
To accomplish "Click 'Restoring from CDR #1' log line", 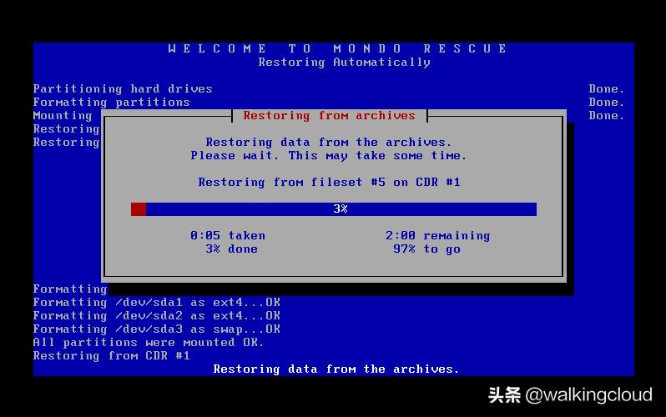I will pos(111,356).
